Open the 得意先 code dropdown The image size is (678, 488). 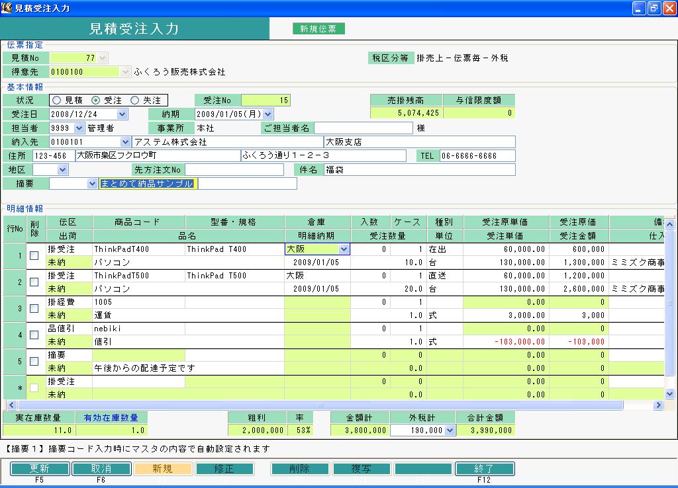tap(125, 71)
